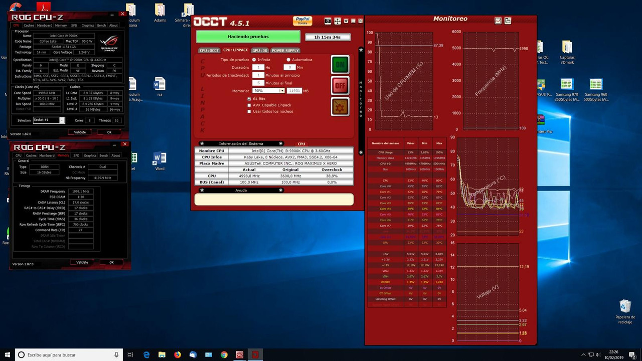
Task: Expand the Ayuda section arrow
Action: click(x=281, y=191)
